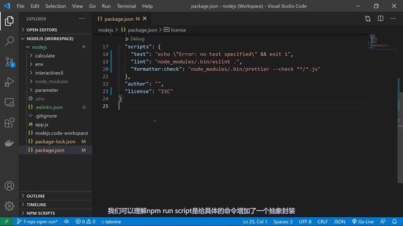Viewport: 403px width, 226px height.
Task: Expand the node_modules folder
Action: tap(55, 82)
